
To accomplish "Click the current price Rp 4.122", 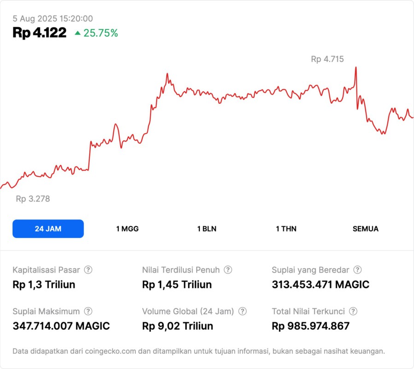I will (x=40, y=33).
